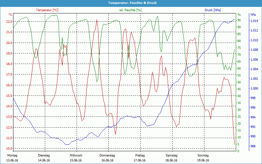Select the blue 'Druck [hPa]' legend label
This screenshot has width=262, height=164.
(213, 10)
